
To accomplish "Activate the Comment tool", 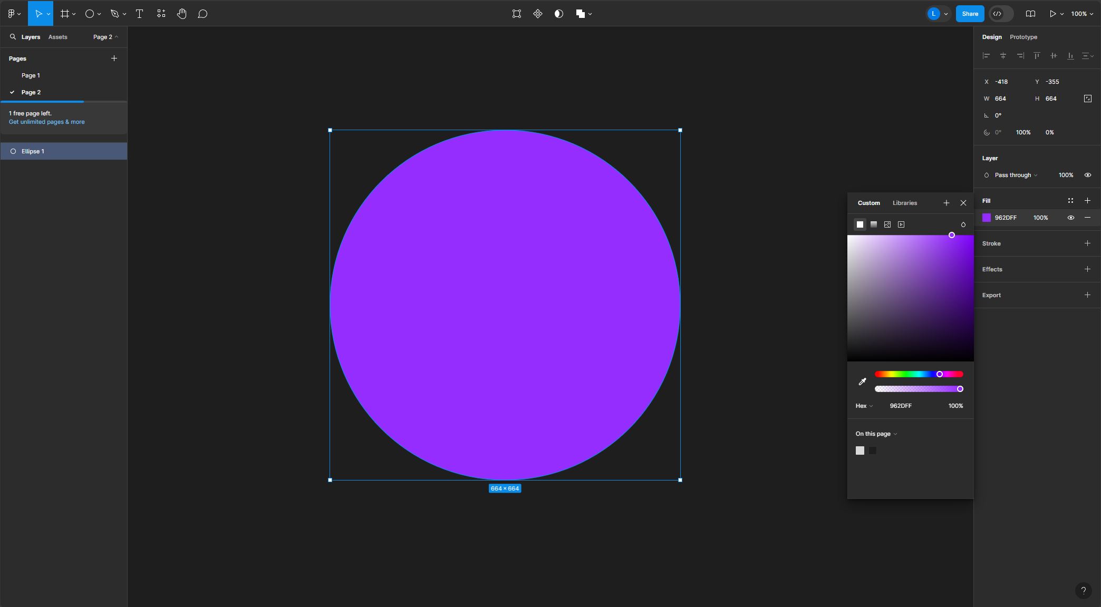I will click(202, 14).
